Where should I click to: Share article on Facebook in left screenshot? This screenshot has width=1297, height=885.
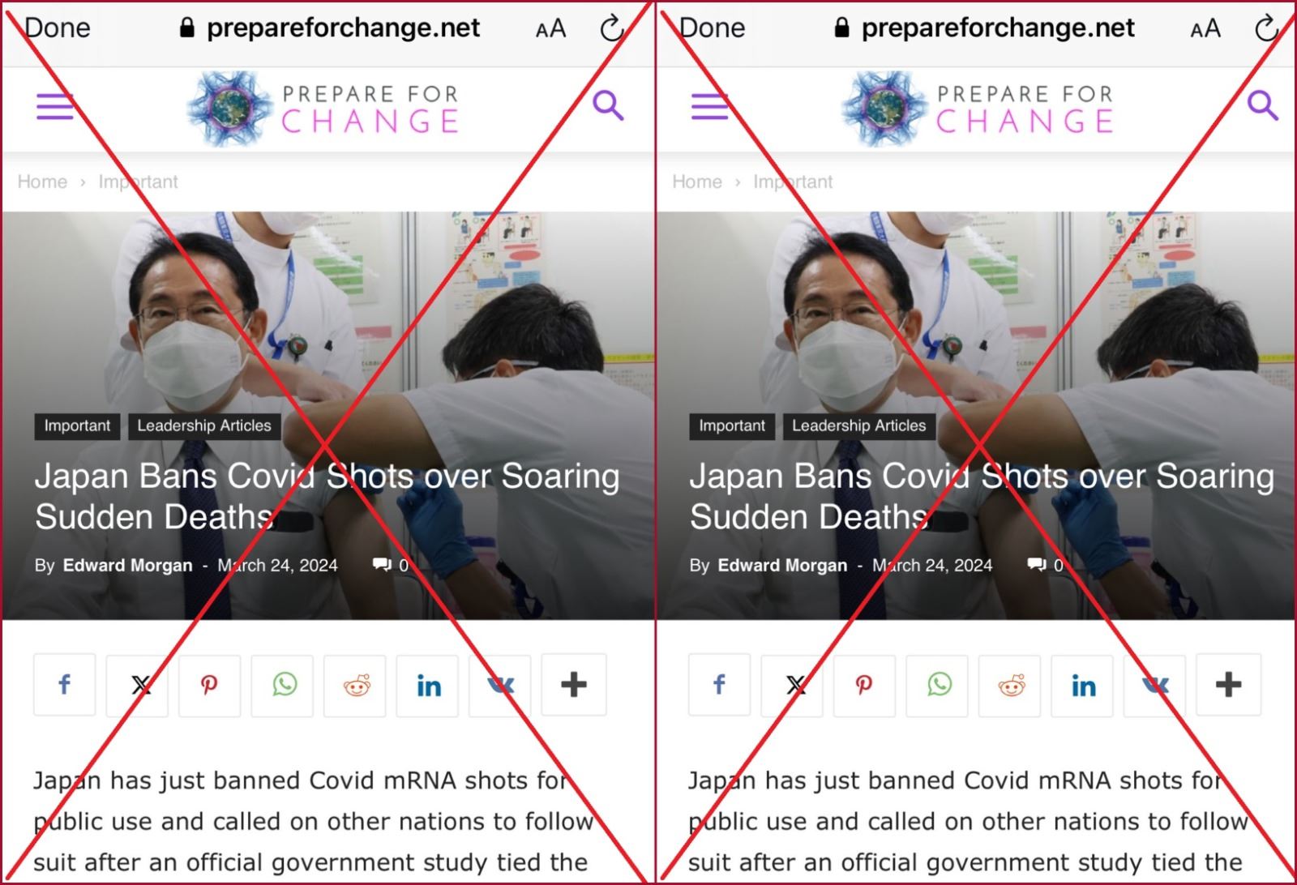(65, 685)
